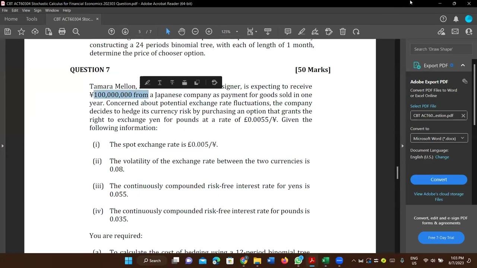Rotate the page with rotate icon
The width and height of the screenshot is (477, 268).
coord(356,32)
